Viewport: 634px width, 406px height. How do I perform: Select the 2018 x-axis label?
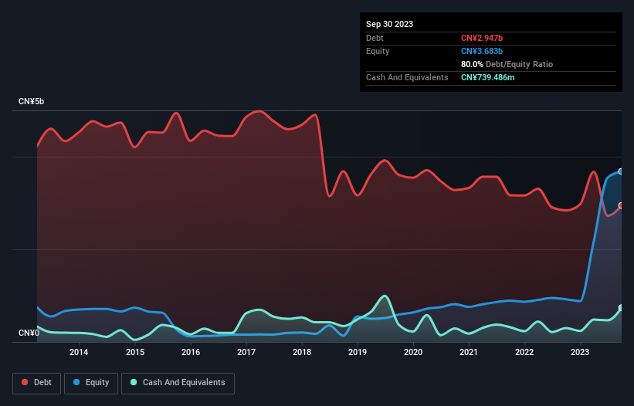pyautogui.click(x=302, y=352)
